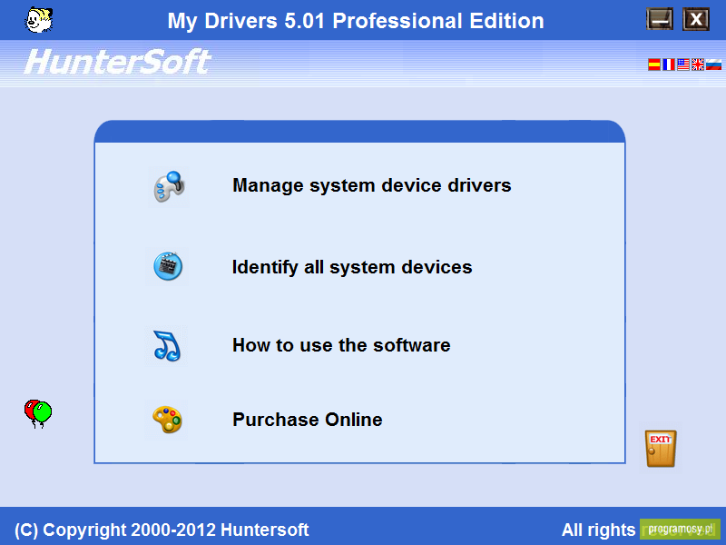The image size is (726, 545).
Task: Click the Exit door icon
Action: coord(661,448)
